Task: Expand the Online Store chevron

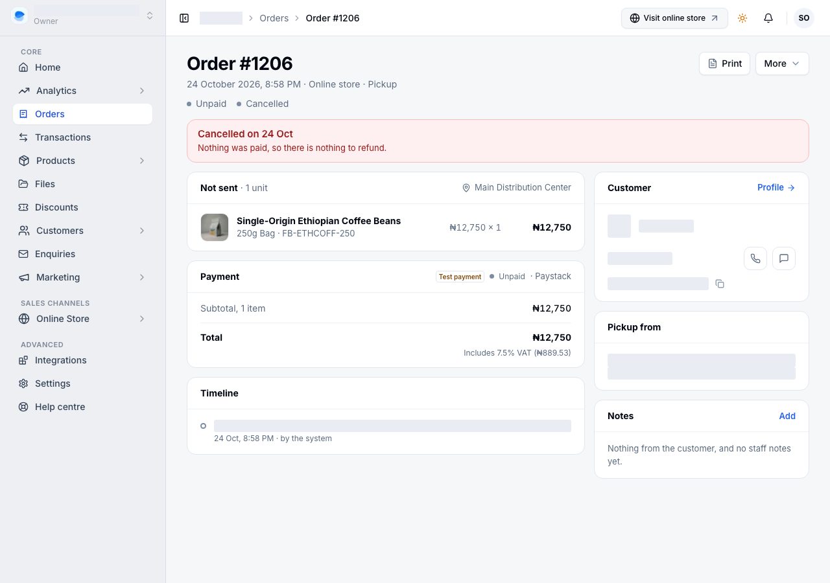Action: 142,319
